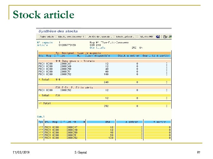Click the 'Autre article' button
Viewport: 213px width, 159px height.
(47, 37)
